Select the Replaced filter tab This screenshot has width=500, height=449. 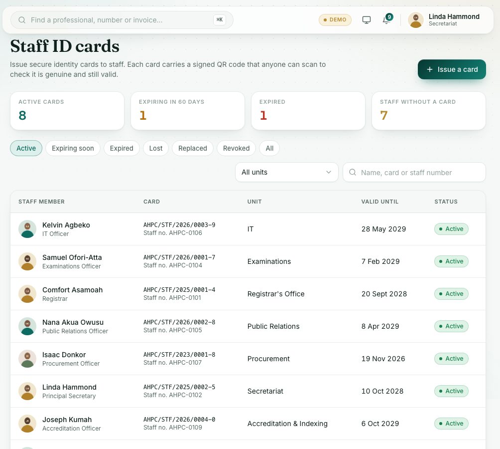193,148
